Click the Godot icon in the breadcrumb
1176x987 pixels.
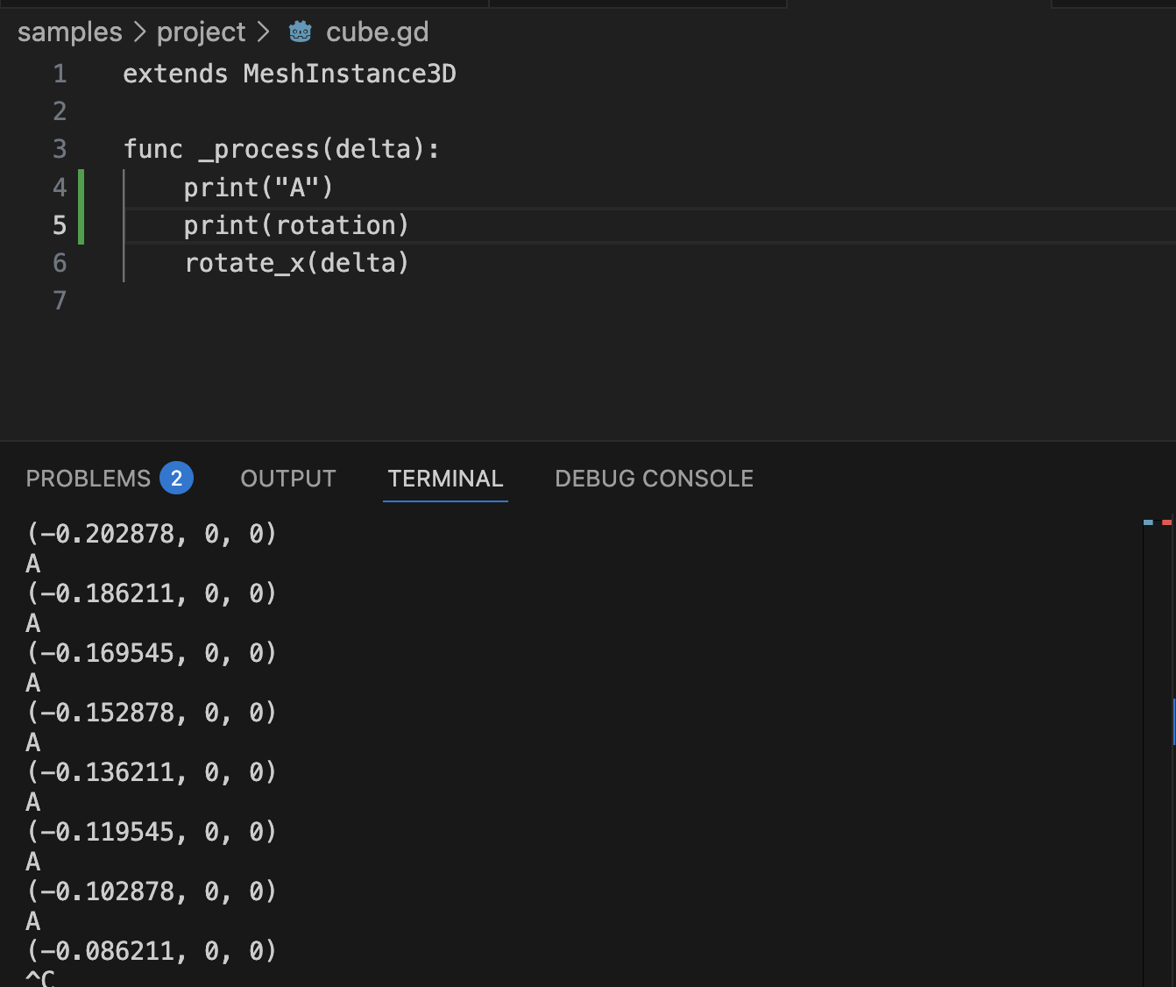click(300, 32)
